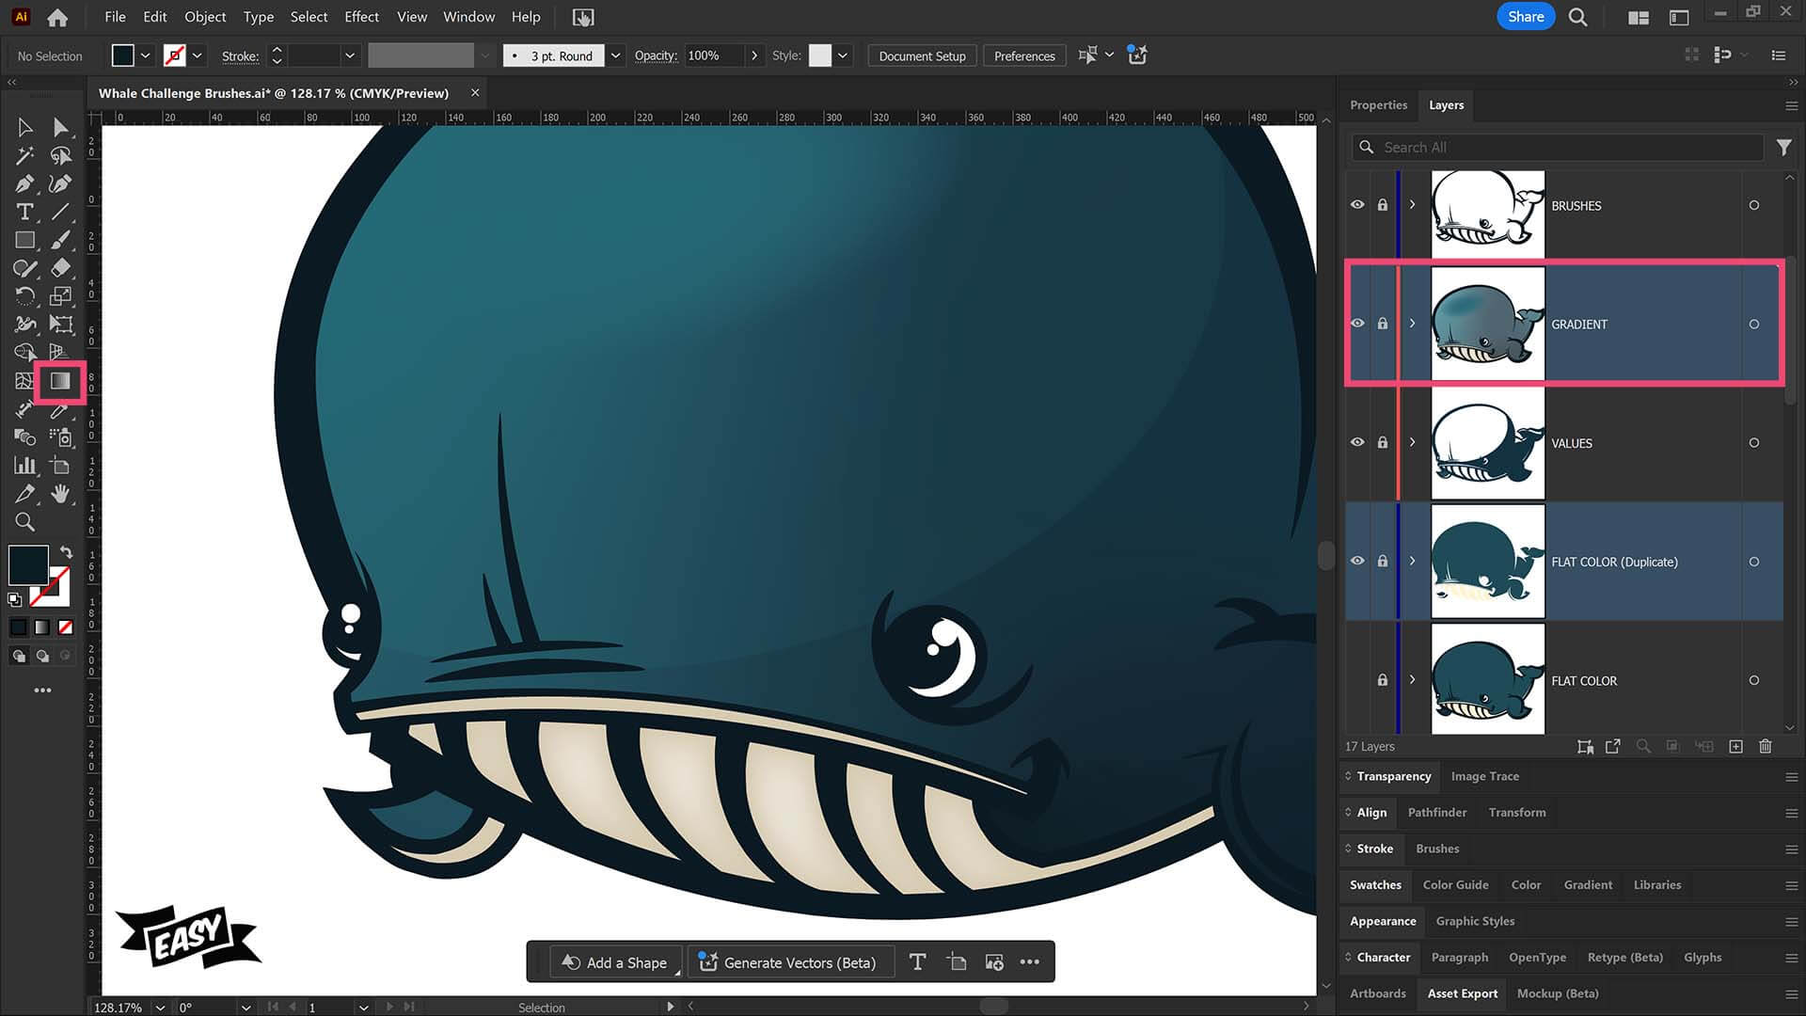Open the layer filter funnel icon
The width and height of the screenshot is (1806, 1016).
pos(1783,147)
